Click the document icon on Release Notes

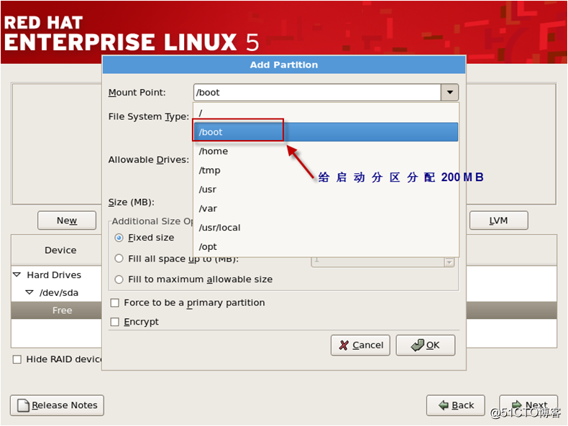(x=24, y=405)
